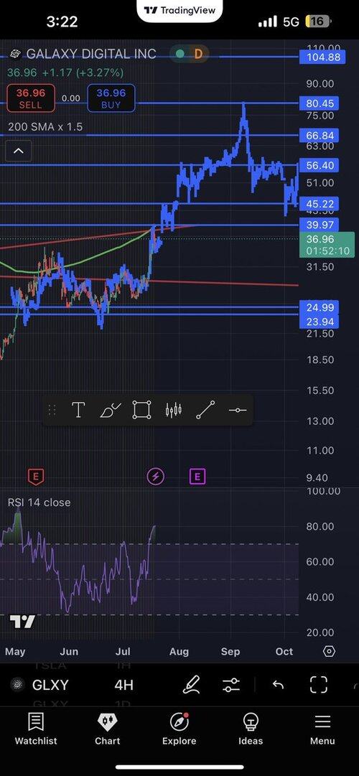Tap the TradingView pill at top

tap(179, 10)
